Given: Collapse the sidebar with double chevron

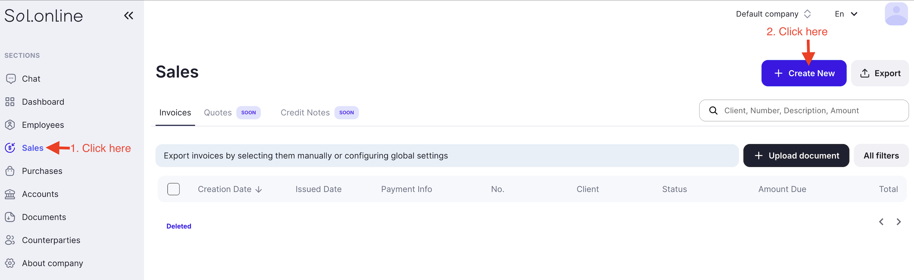Looking at the screenshot, I should click(128, 15).
